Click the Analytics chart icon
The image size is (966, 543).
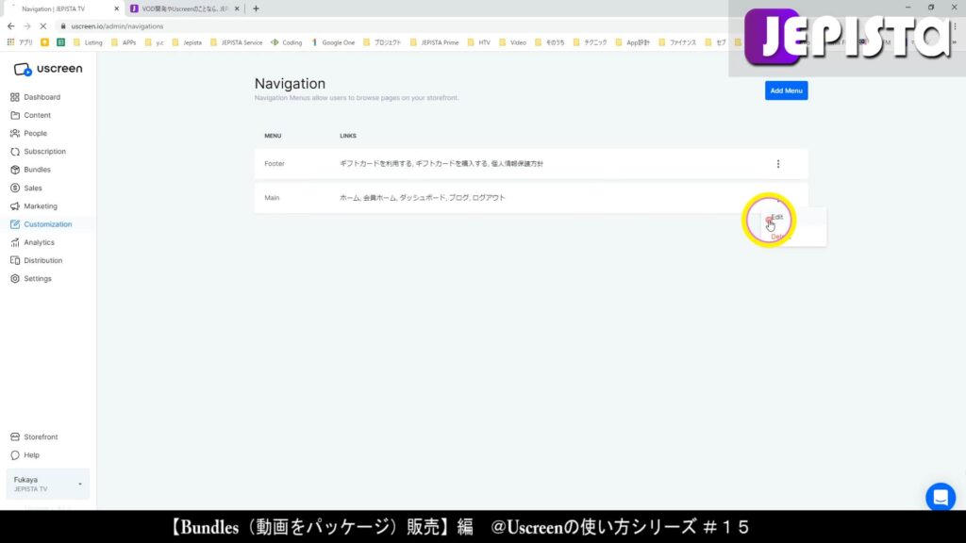pos(15,242)
